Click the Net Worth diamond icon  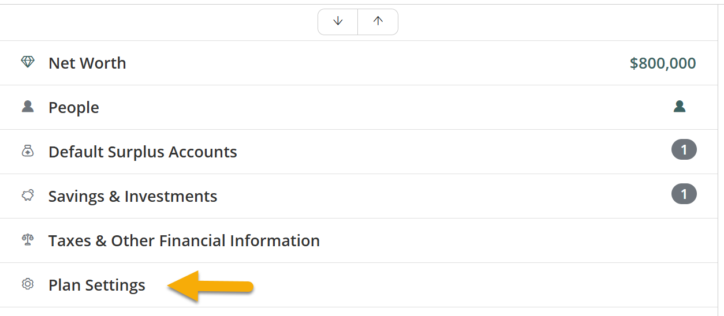pyautogui.click(x=28, y=62)
